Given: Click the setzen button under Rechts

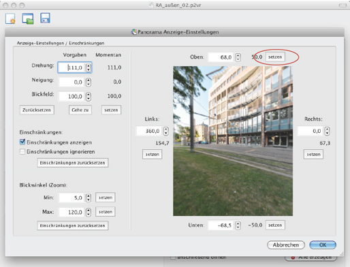Looking at the screenshot, I should (x=313, y=155).
